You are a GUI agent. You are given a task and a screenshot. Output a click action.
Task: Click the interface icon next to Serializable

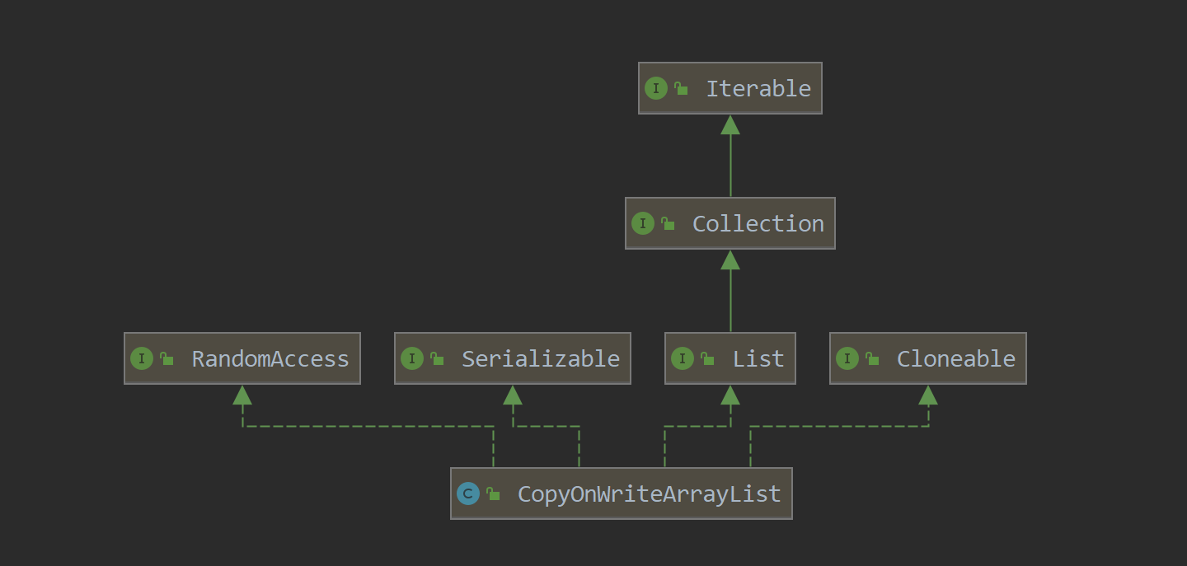[x=411, y=358]
